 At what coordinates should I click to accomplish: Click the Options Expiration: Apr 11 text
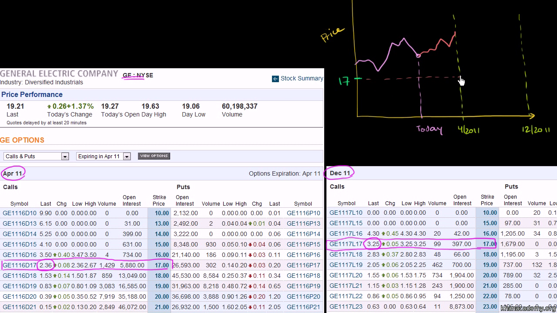pyautogui.click(x=285, y=173)
